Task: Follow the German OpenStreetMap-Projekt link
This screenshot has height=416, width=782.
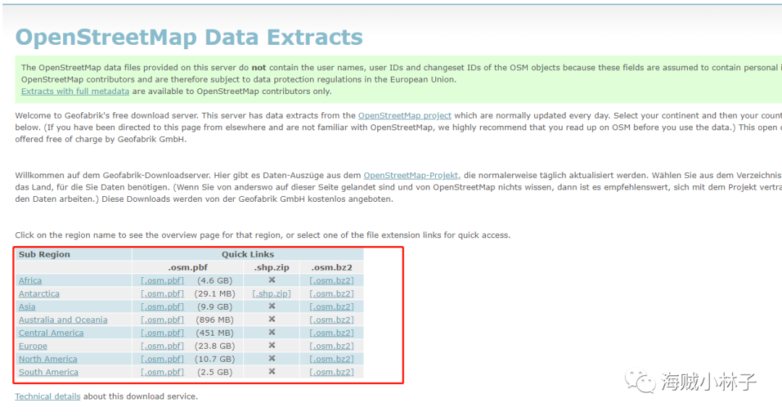Action: click(x=412, y=175)
